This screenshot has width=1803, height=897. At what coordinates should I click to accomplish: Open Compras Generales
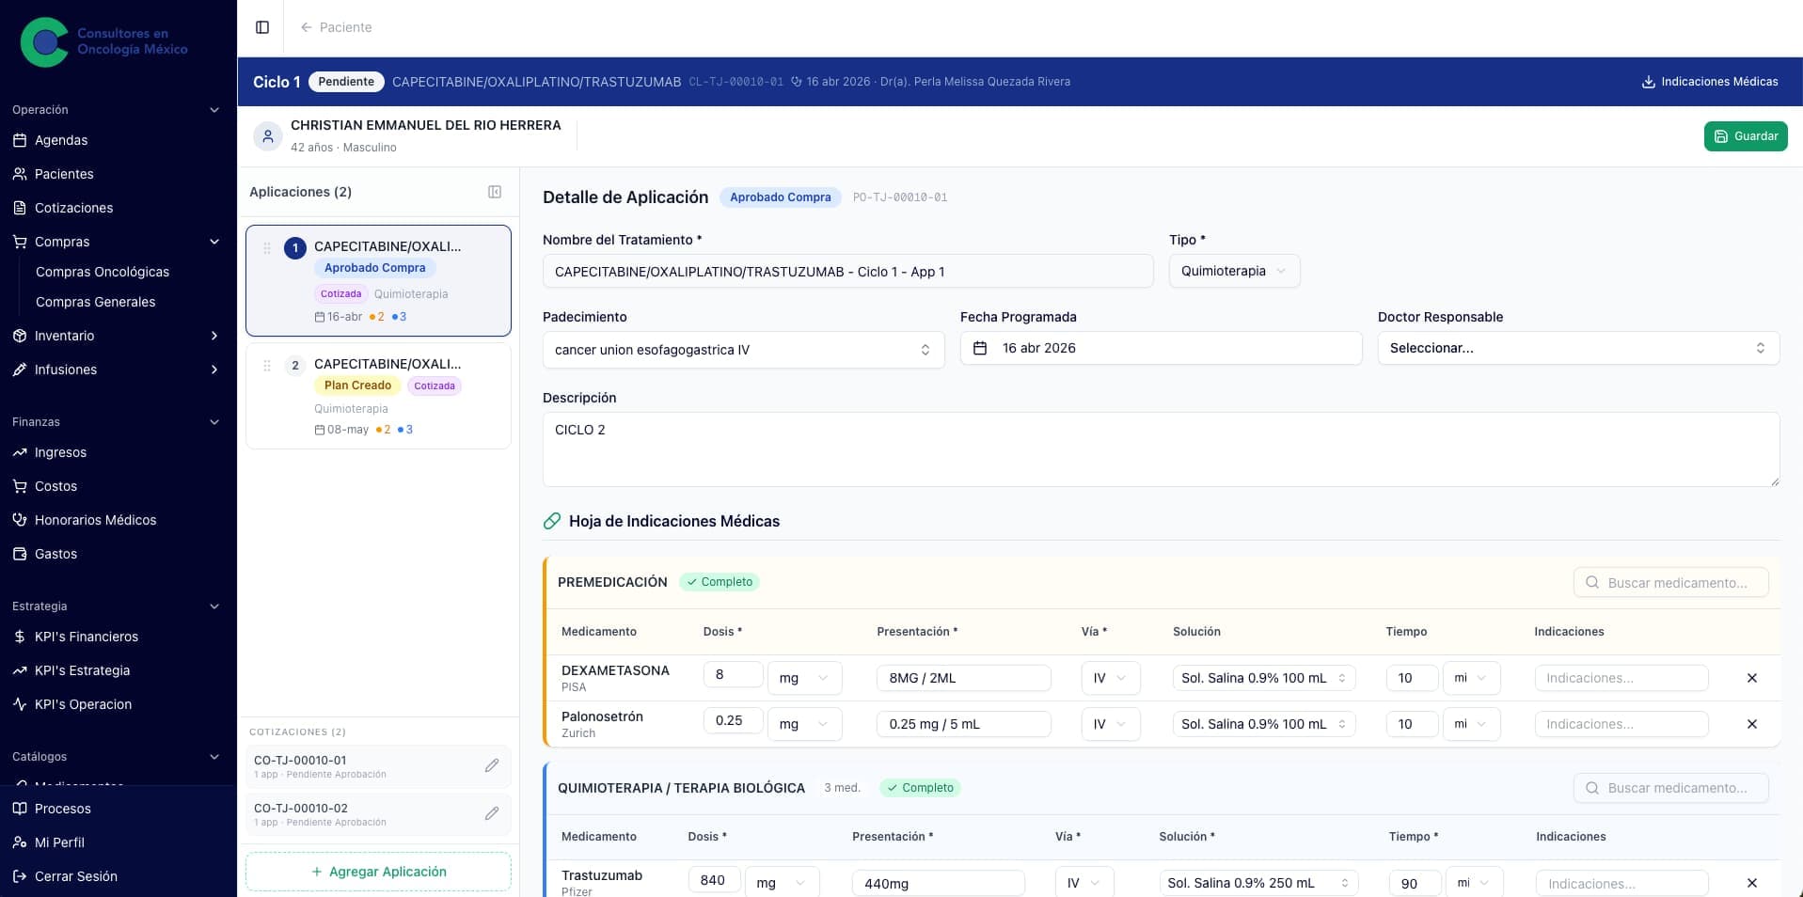click(x=96, y=302)
